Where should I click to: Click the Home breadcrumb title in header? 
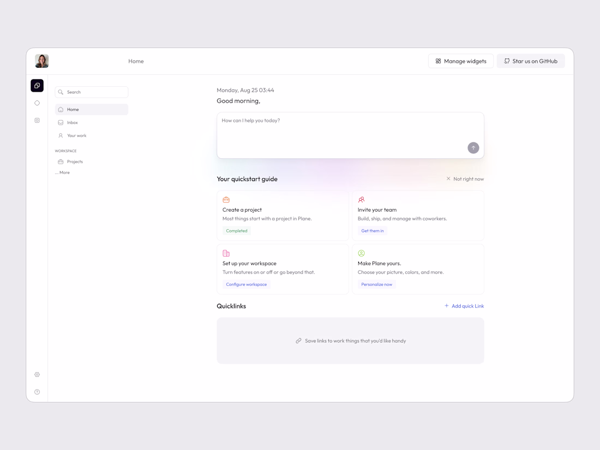tap(136, 61)
